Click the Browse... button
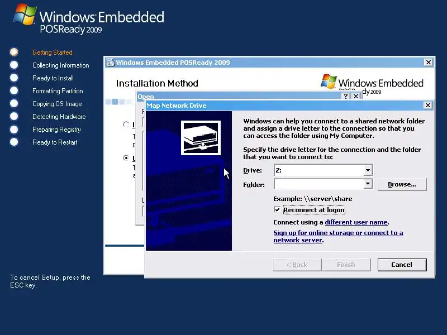Screen dimensions: 447x335 [402, 184]
